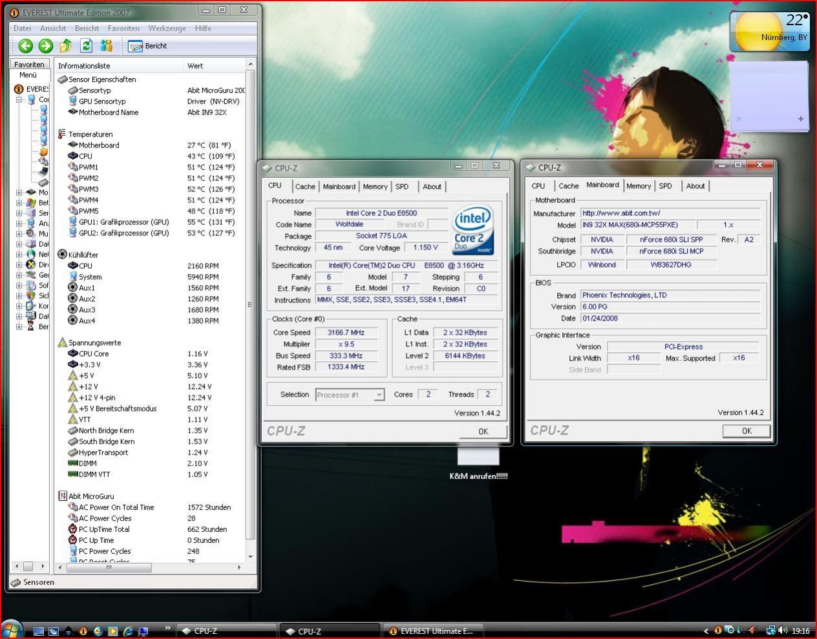Select the AC Power On Total Time row
This screenshot has height=639, width=817.
[x=151, y=508]
